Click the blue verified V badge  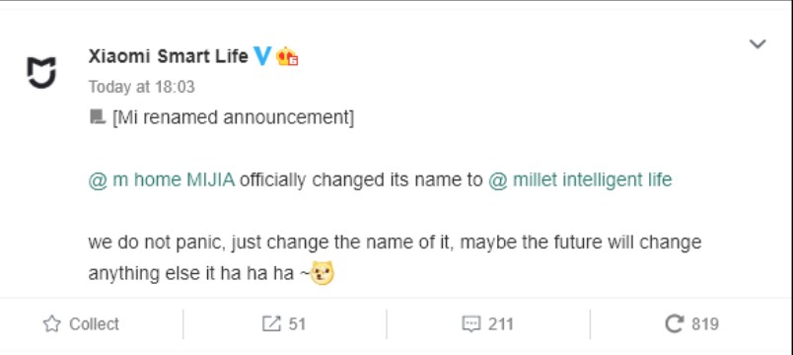coord(262,55)
